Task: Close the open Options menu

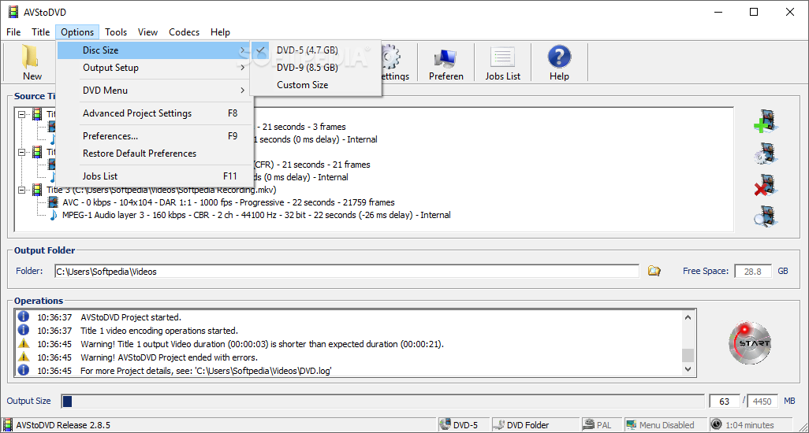Action: tap(77, 32)
